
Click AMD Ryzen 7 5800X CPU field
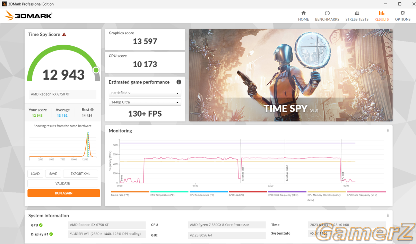pyautogui.click(x=227, y=225)
